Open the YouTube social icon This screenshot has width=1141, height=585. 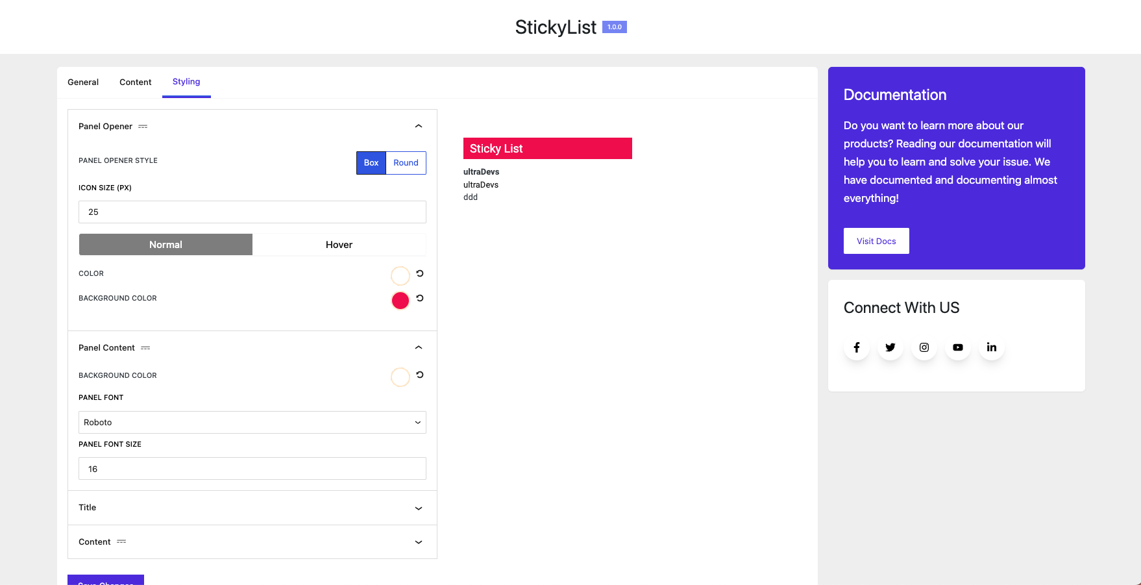(x=958, y=347)
